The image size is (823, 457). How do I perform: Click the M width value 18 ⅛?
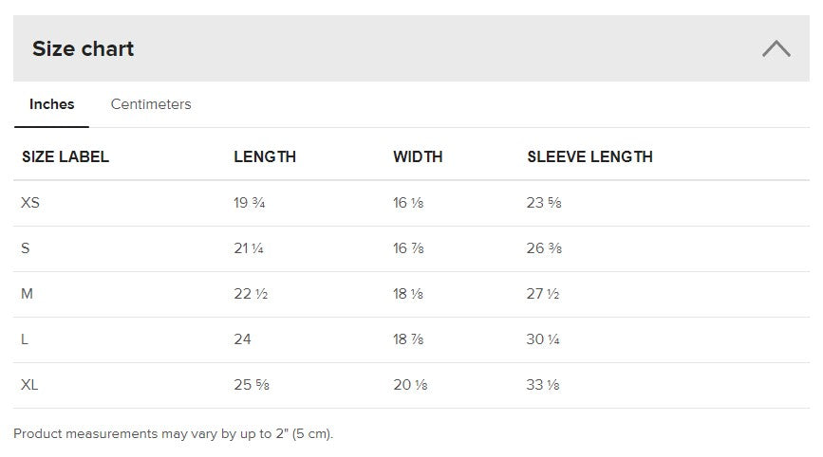(x=408, y=294)
